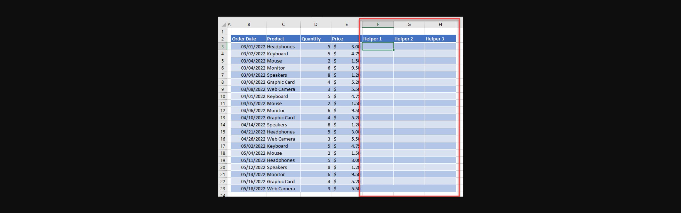Click date cell 03/06/2022
681x213 pixels.
(248, 82)
